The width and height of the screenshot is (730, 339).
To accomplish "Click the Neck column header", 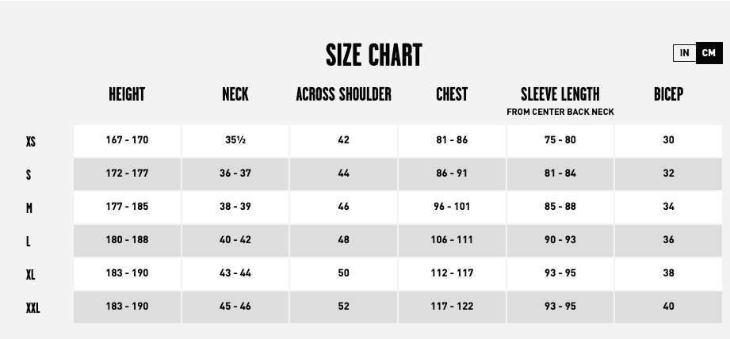I will pos(235,95).
